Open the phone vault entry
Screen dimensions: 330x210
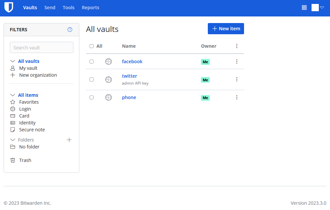(x=129, y=97)
